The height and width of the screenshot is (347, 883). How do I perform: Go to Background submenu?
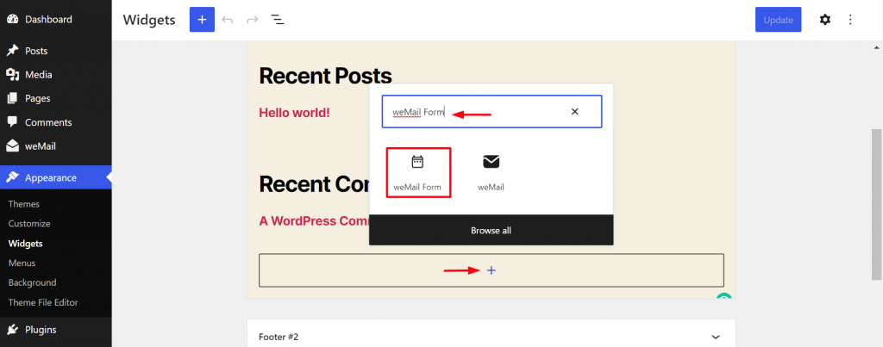pos(32,282)
